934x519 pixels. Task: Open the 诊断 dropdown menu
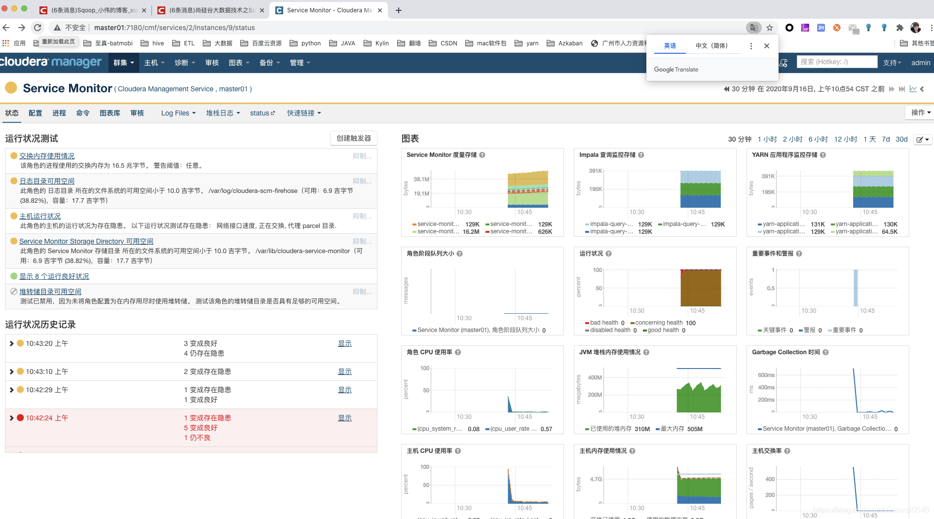(x=185, y=63)
